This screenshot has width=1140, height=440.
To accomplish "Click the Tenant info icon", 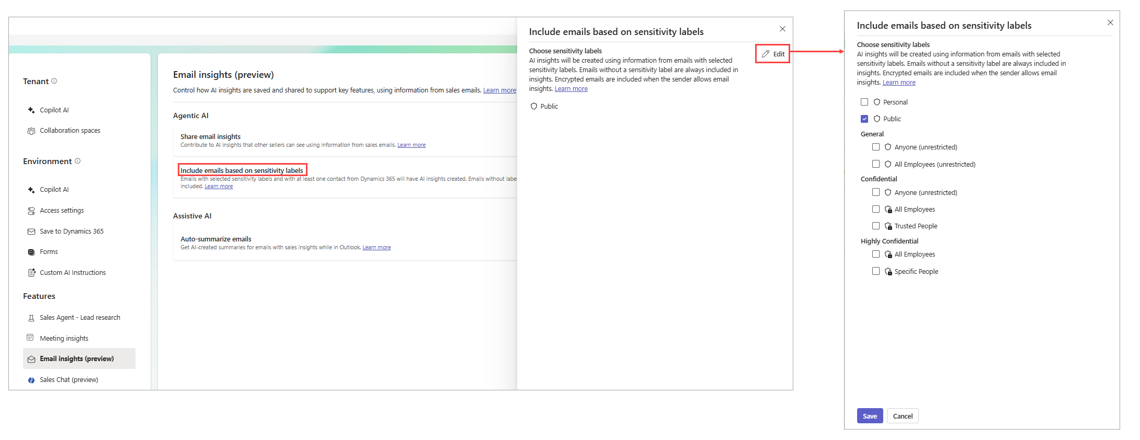I will pos(54,81).
